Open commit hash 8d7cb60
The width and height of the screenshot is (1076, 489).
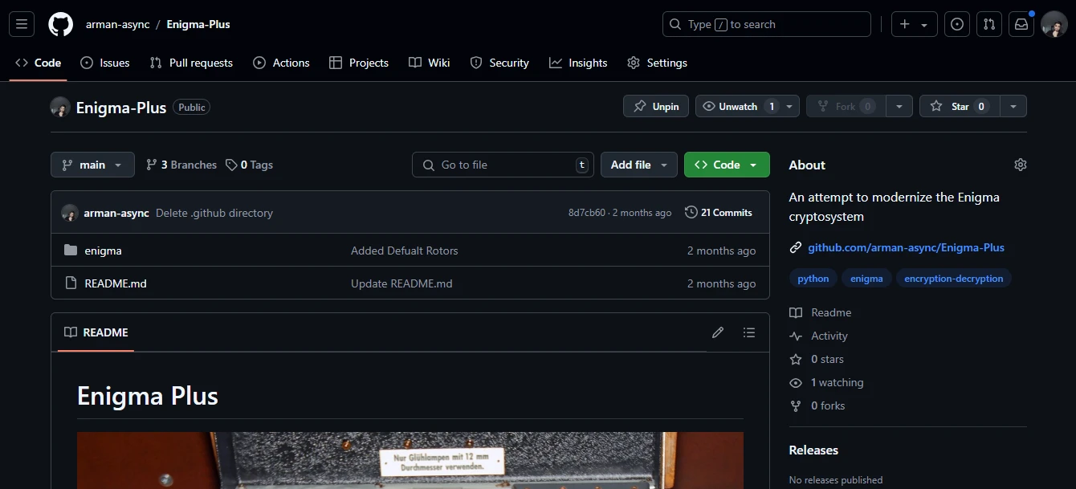[x=587, y=213]
